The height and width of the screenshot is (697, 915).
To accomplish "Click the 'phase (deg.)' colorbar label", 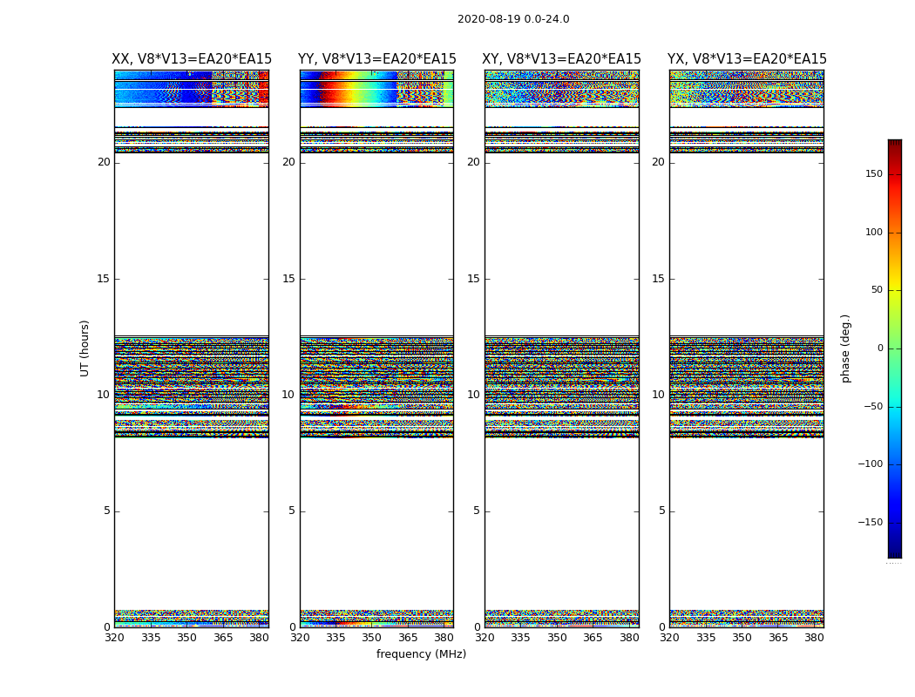I will click(845, 348).
